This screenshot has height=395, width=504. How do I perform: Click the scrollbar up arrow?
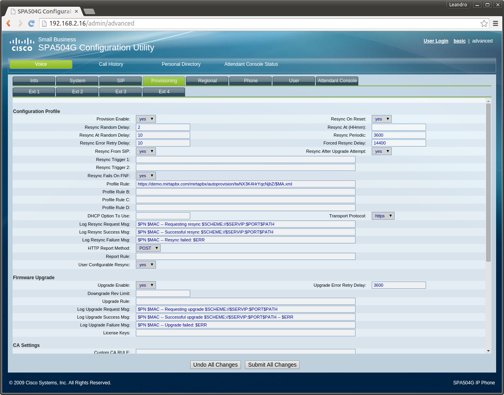[x=488, y=101]
